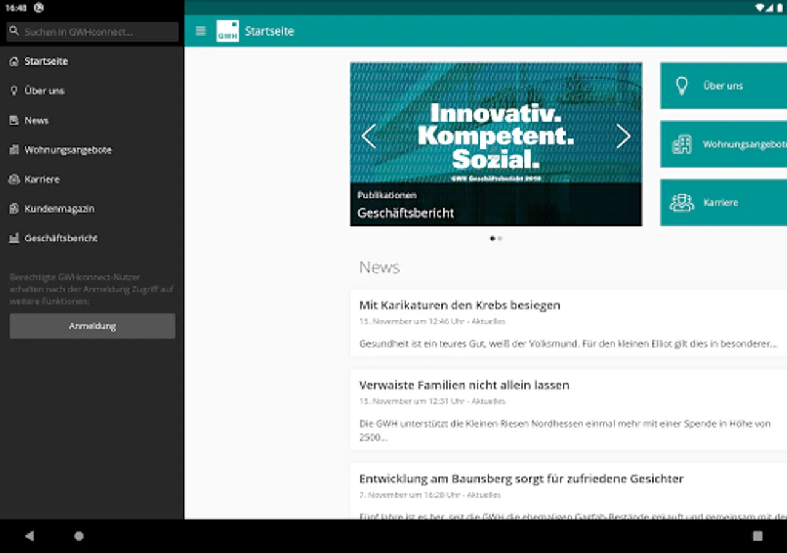Click the buildings icon on Wohnungsangebote tile
The image size is (787, 553).
click(681, 144)
